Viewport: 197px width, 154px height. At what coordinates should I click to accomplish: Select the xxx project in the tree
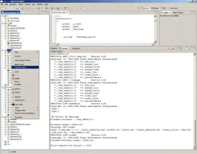pos(9,144)
